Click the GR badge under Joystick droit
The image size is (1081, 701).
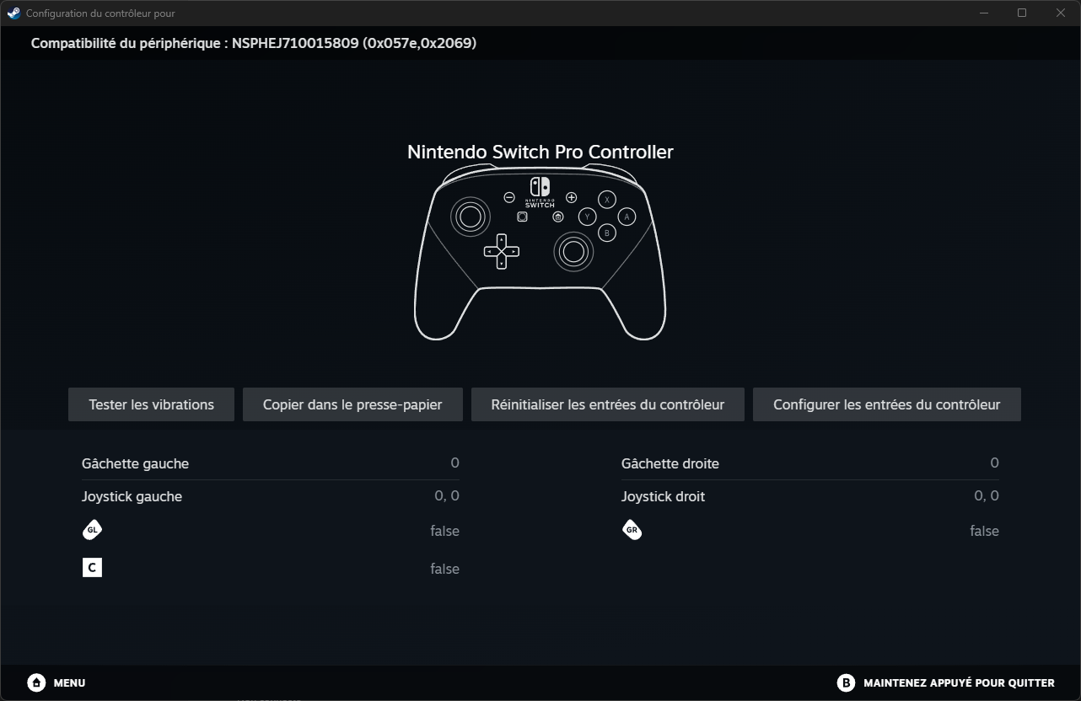point(632,529)
